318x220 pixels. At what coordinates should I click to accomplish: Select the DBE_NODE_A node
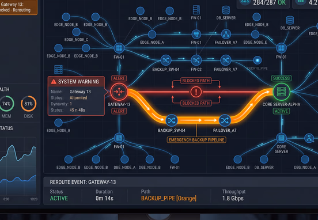[124, 160]
